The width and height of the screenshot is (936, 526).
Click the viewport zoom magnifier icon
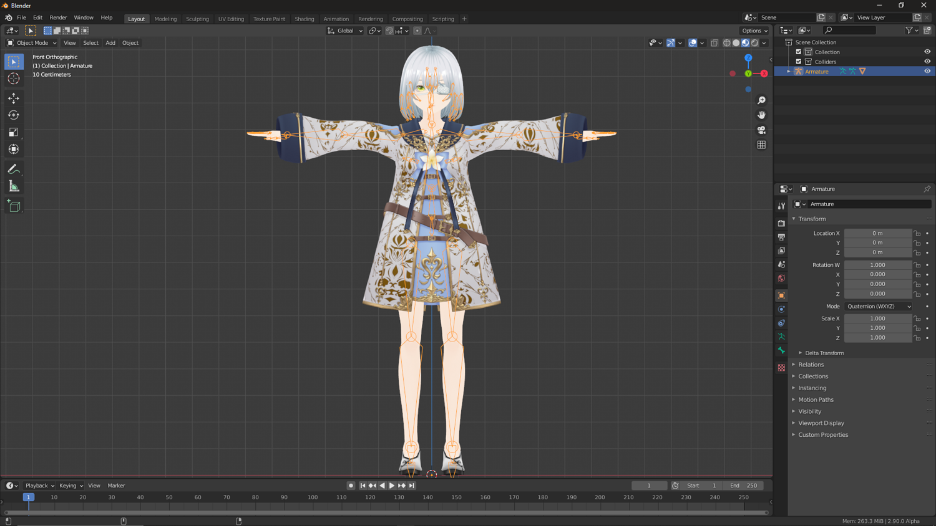click(x=761, y=100)
